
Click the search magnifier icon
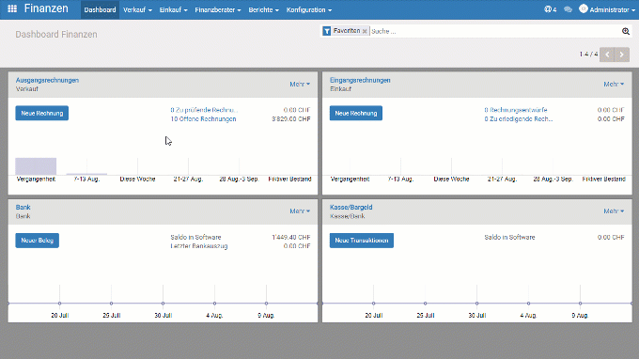pos(626,31)
